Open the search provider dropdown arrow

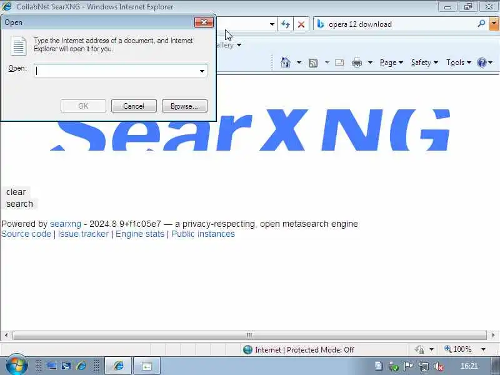494,24
